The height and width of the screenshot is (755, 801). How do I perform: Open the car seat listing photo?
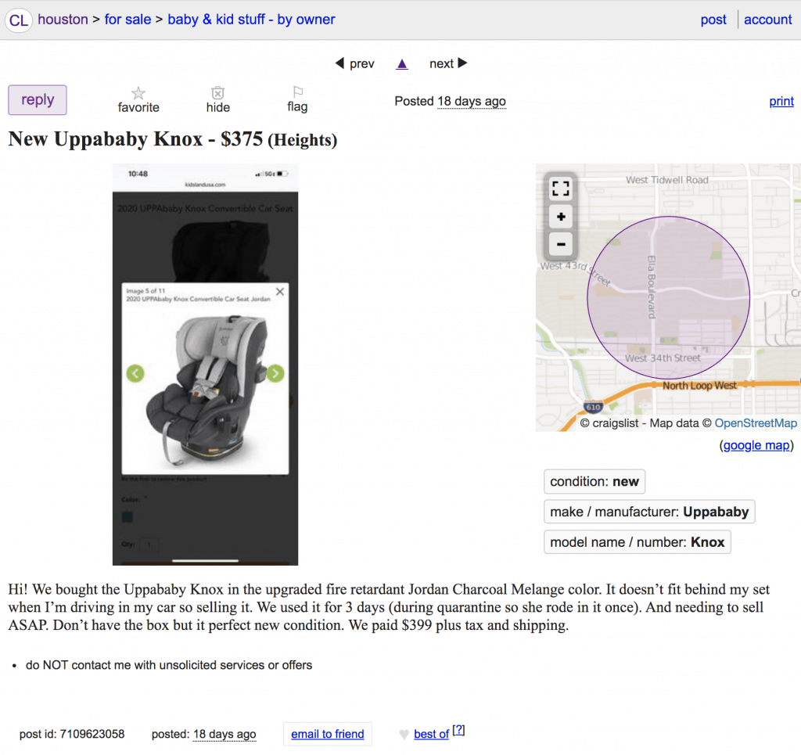coord(205,364)
